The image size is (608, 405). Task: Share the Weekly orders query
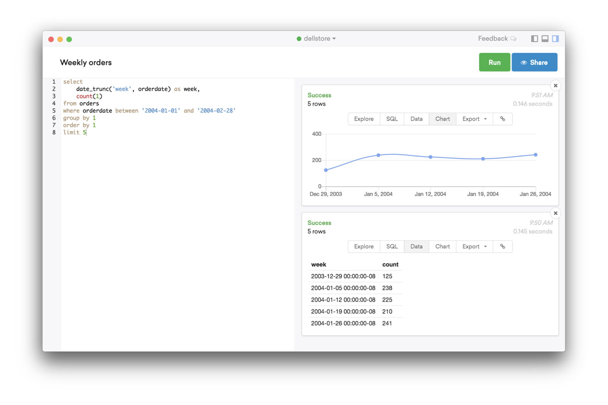pyautogui.click(x=534, y=62)
